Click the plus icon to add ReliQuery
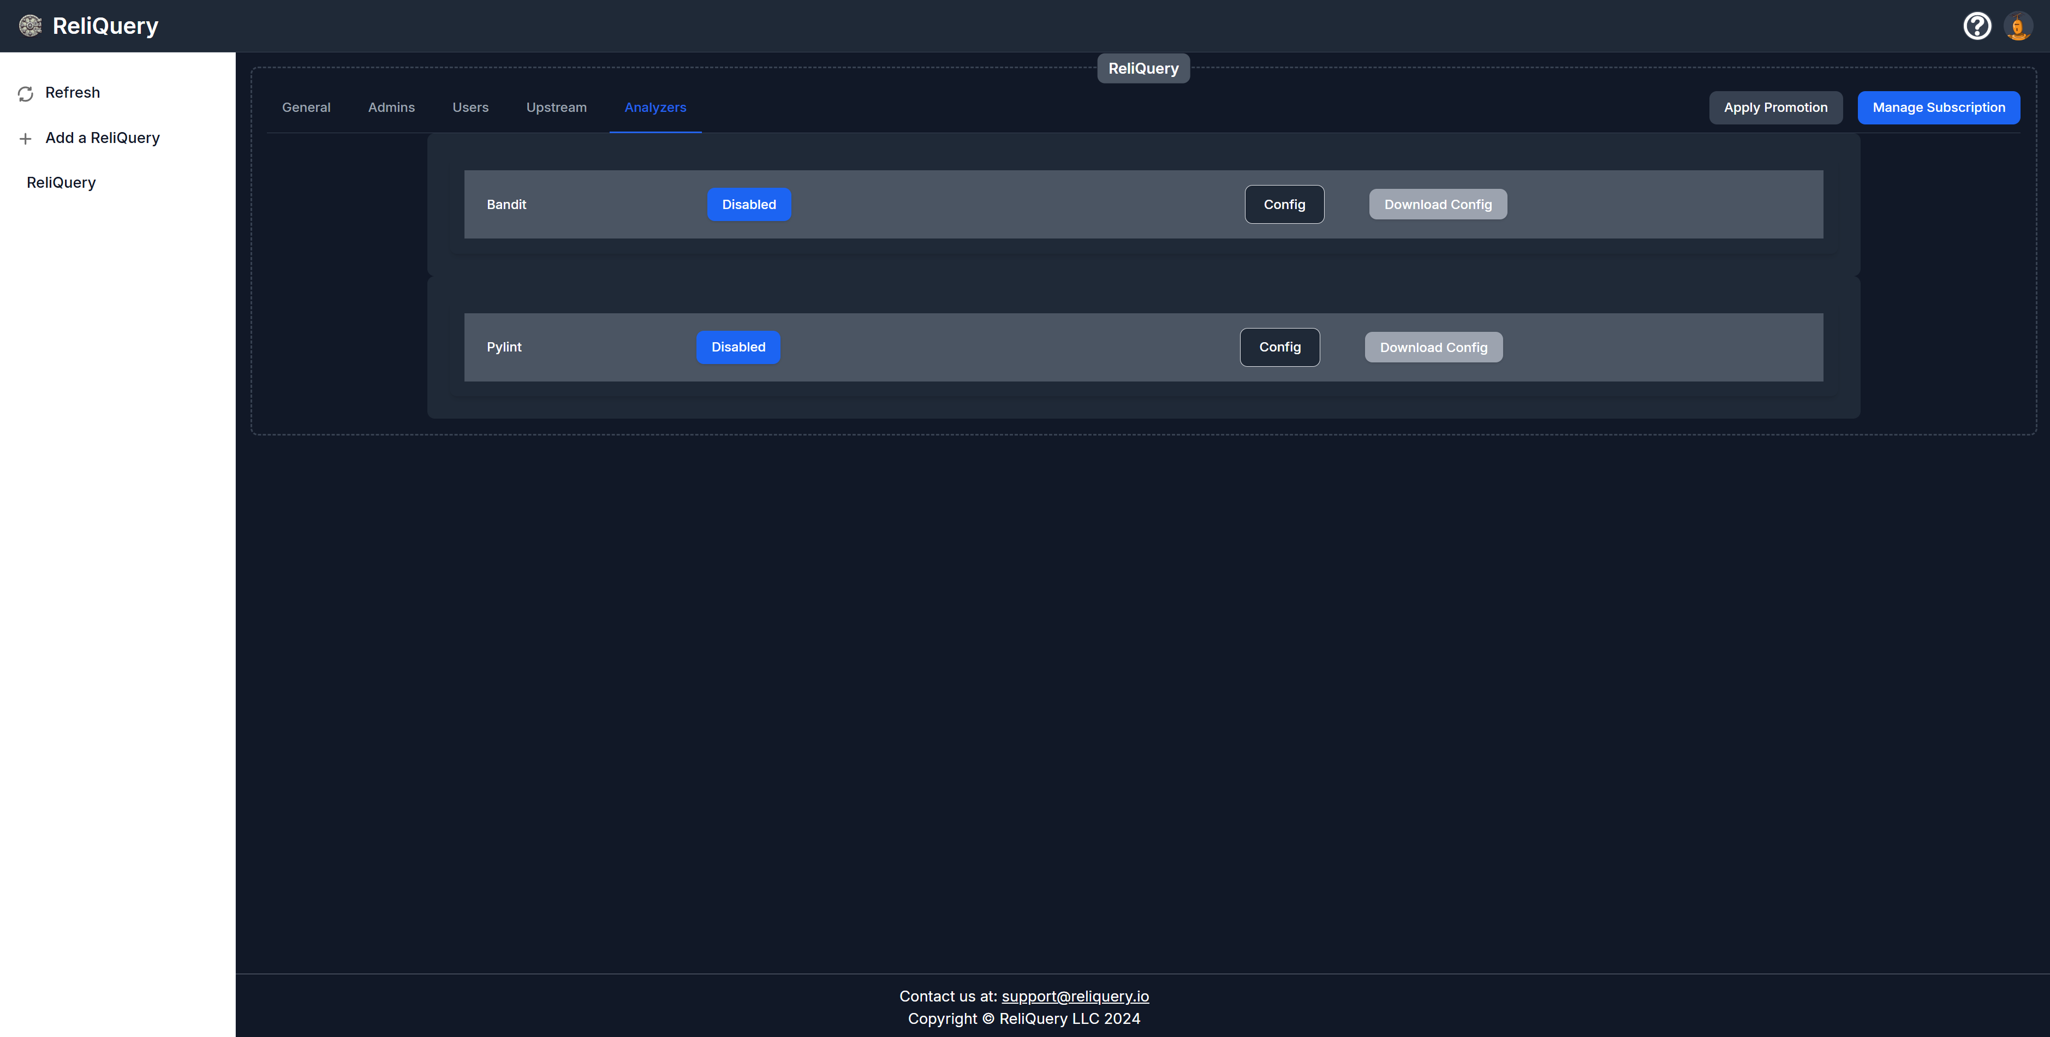The height and width of the screenshot is (1037, 2050). pyautogui.click(x=26, y=139)
